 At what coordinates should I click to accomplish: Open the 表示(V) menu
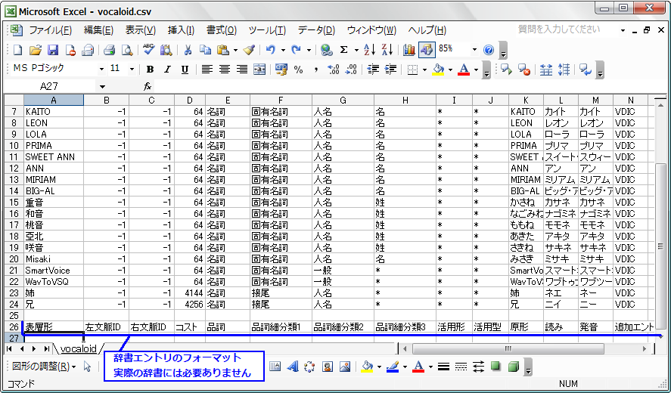point(141,30)
